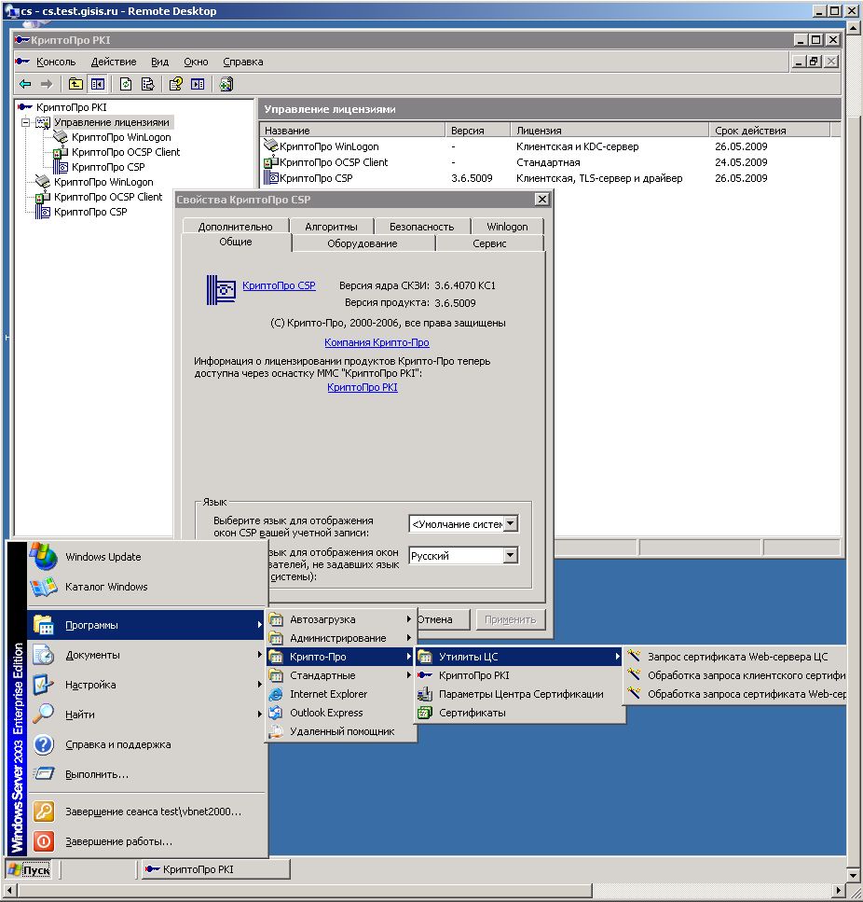The height and width of the screenshot is (902, 863).
Task: Switch to the Winlogon tab
Action: pyautogui.click(x=507, y=227)
